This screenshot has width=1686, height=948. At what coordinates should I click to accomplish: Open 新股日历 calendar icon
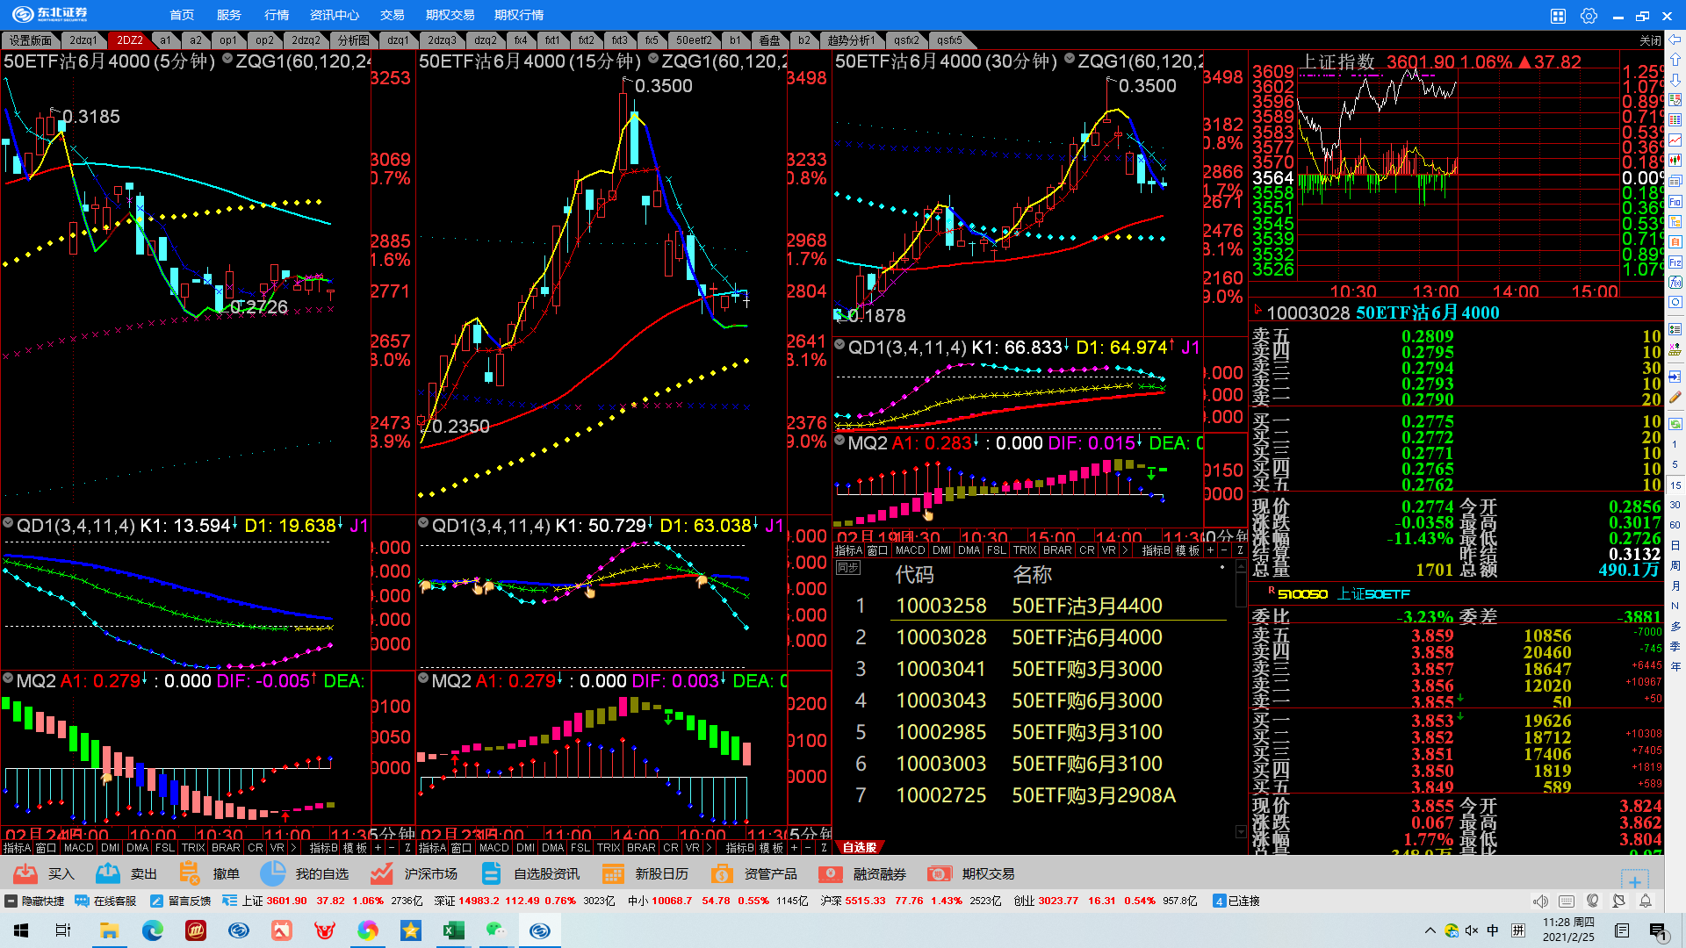tap(613, 873)
